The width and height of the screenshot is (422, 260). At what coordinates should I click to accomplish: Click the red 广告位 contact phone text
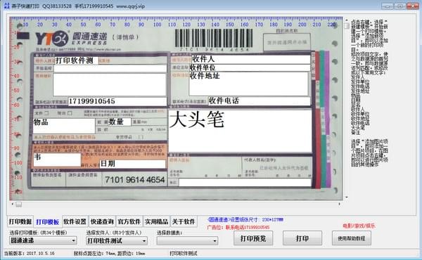point(238,228)
